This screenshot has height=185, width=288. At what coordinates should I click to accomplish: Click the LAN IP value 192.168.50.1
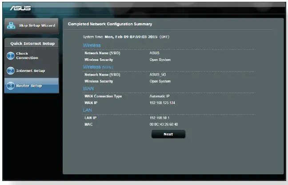(159, 118)
